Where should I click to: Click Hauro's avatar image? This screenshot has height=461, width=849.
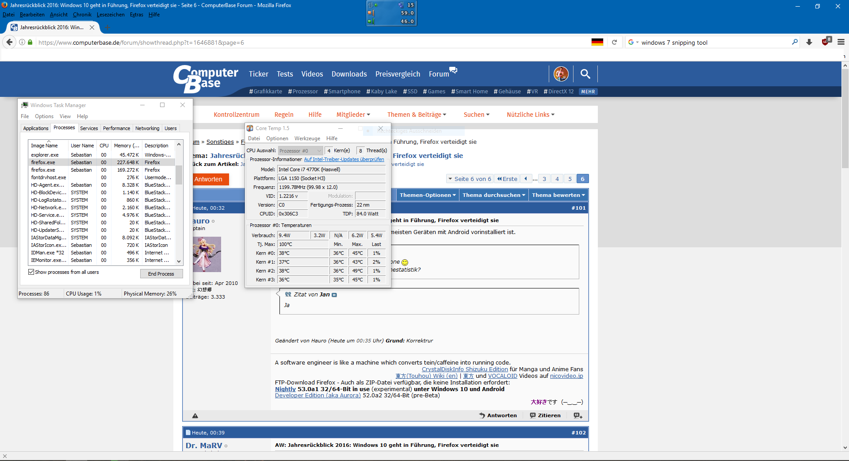click(207, 254)
